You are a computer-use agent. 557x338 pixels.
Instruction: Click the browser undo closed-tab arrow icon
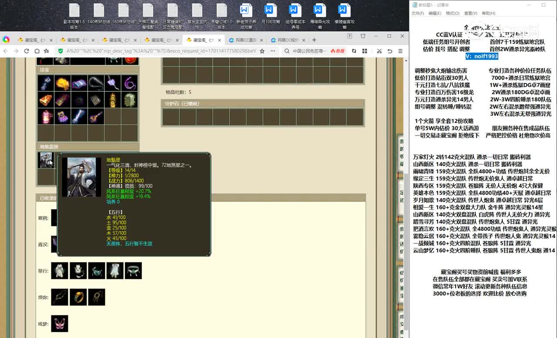point(389,51)
